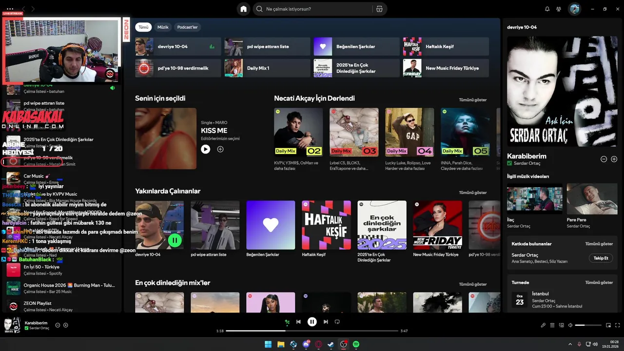
Task: Go forward with the right arrow icon
Action: pyautogui.click(x=33, y=9)
